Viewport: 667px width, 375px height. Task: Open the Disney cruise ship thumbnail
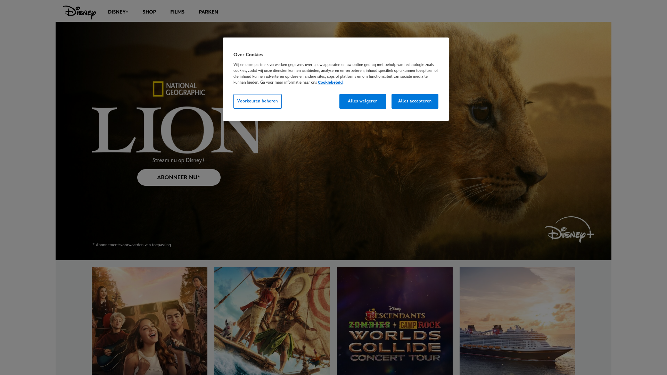click(x=517, y=321)
